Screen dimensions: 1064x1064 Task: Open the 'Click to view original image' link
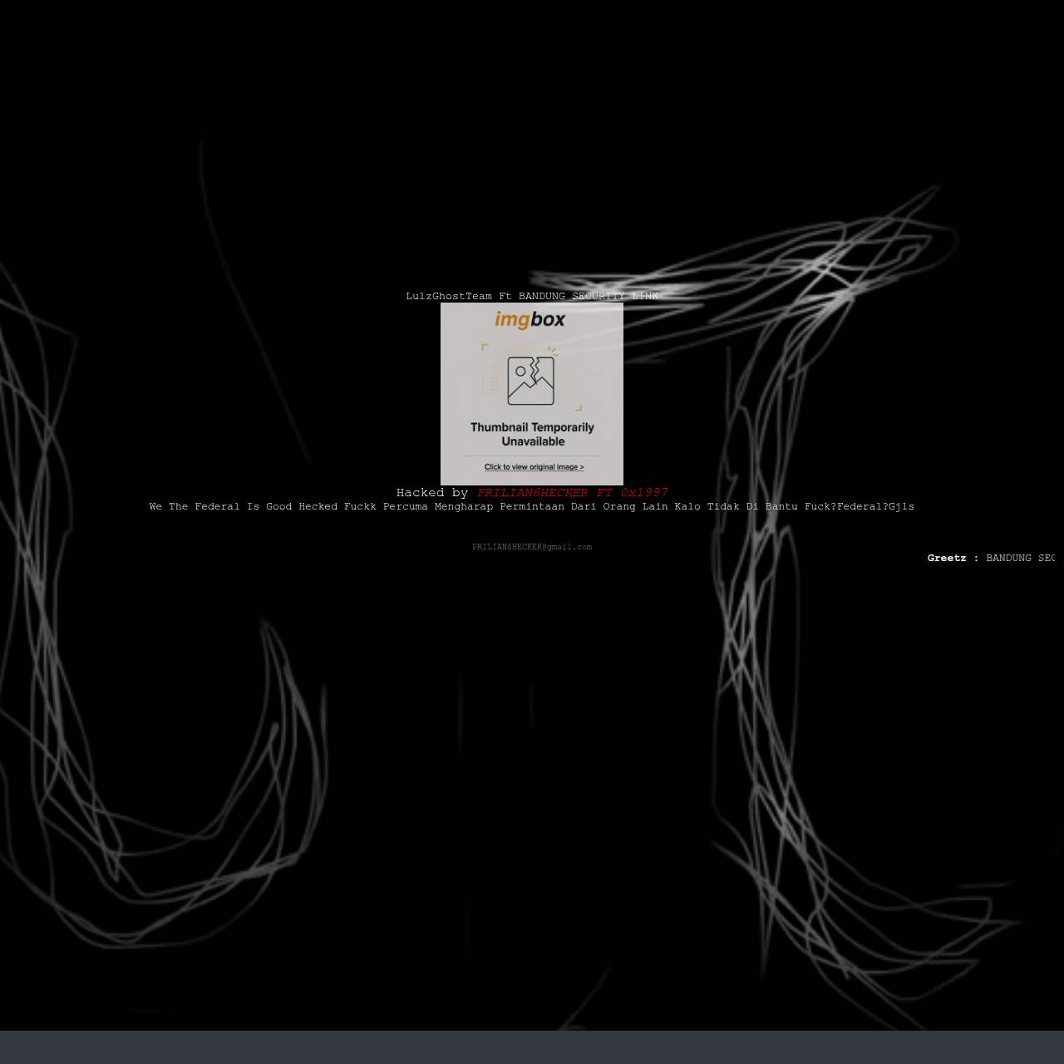tap(534, 467)
